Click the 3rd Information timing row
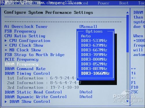 tap(43, 88)
